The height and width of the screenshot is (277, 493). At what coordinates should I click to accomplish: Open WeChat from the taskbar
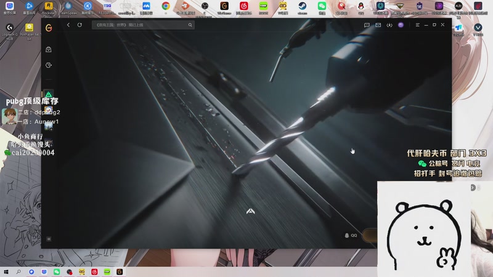pyautogui.click(x=57, y=271)
